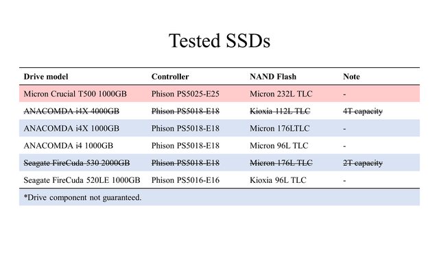
Task: Click the "2T capacity" note
Action: point(363,163)
